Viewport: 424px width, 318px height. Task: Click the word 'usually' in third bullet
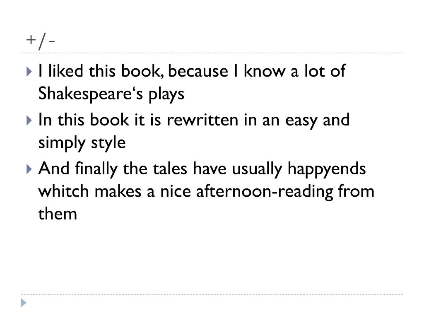tap(257, 170)
